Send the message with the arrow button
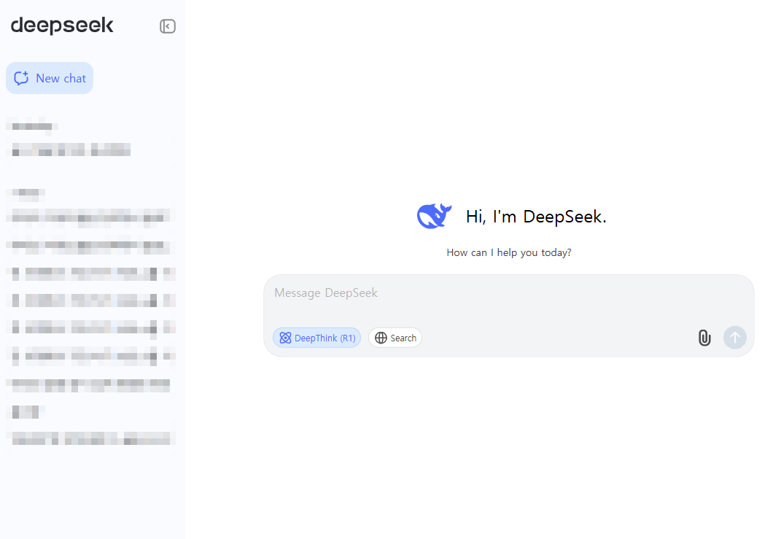 [x=734, y=338]
